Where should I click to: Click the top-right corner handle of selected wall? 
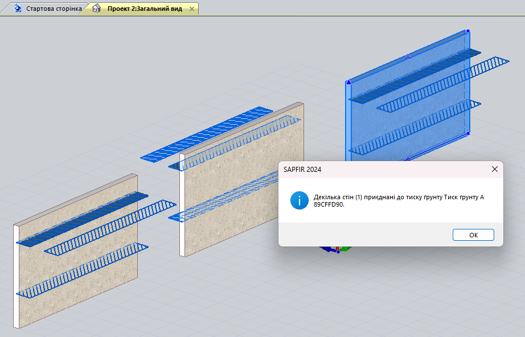click(468, 31)
